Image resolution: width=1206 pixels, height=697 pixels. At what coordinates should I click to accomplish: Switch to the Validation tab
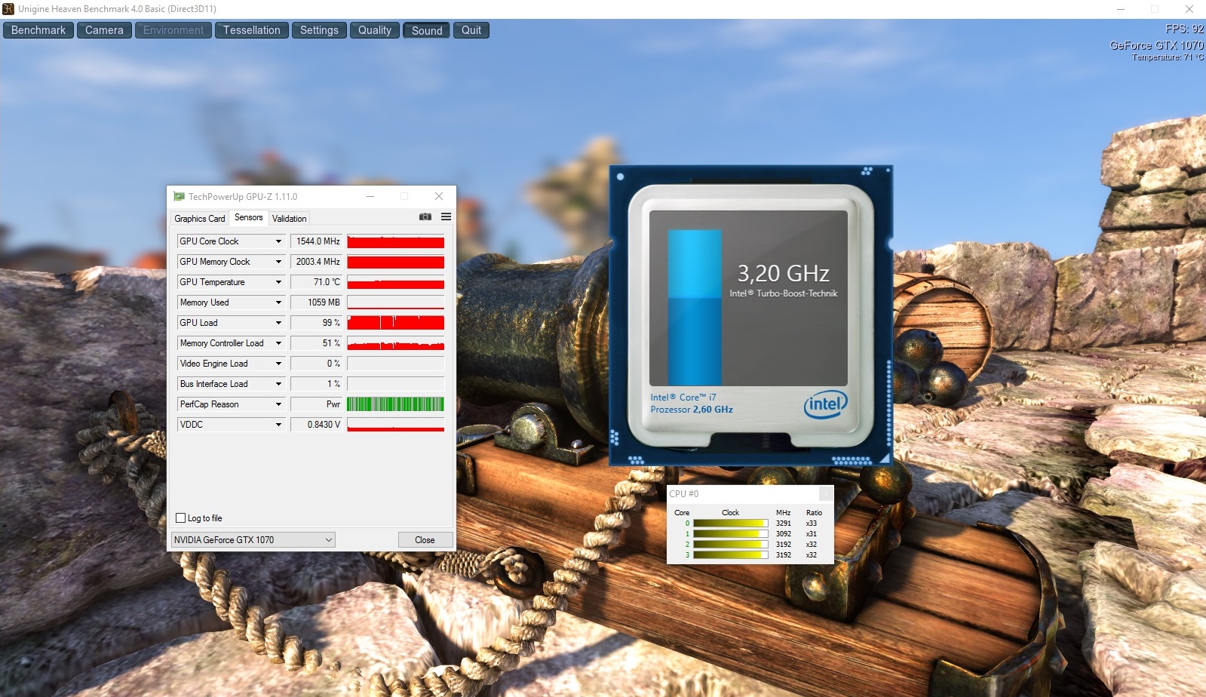(x=289, y=219)
